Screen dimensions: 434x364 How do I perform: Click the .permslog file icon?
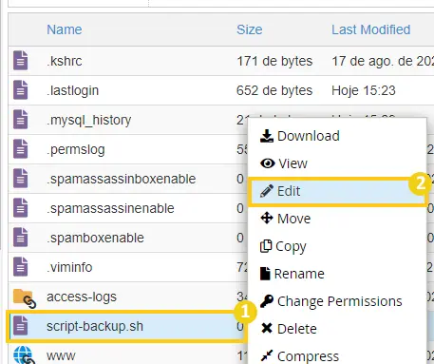[21, 148]
